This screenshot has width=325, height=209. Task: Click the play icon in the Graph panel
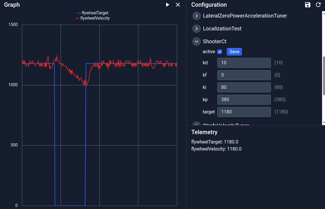click(x=168, y=5)
